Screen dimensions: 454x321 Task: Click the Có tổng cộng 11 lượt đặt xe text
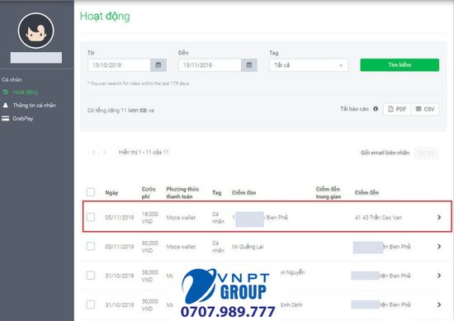coord(121,111)
